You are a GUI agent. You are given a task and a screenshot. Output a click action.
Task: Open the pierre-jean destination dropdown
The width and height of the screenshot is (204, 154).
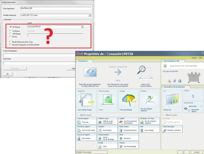[x=201, y=106]
